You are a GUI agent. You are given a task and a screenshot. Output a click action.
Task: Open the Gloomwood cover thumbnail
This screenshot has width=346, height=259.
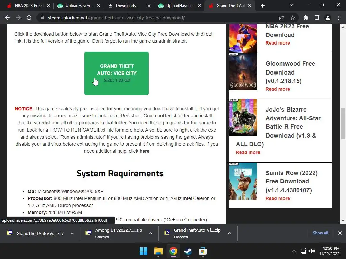click(243, 72)
